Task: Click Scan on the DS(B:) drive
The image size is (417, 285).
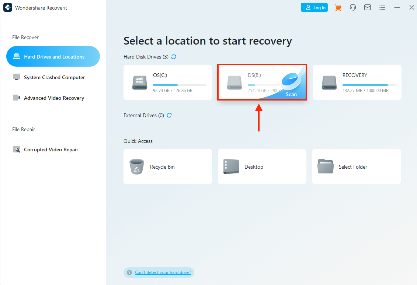Action: (x=291, y=94)
